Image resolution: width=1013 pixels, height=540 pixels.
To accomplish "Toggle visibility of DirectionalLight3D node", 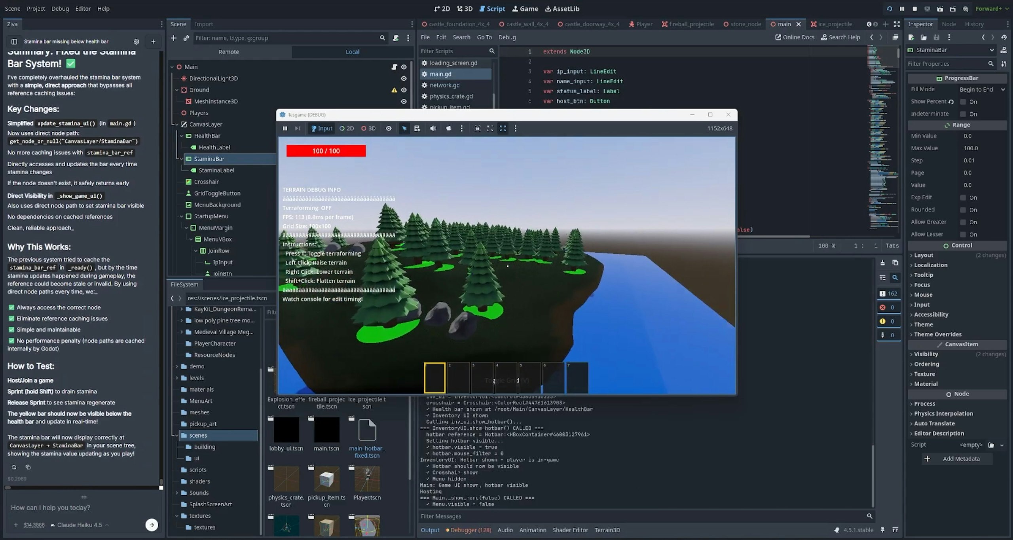I will click(x=404, y=78).
